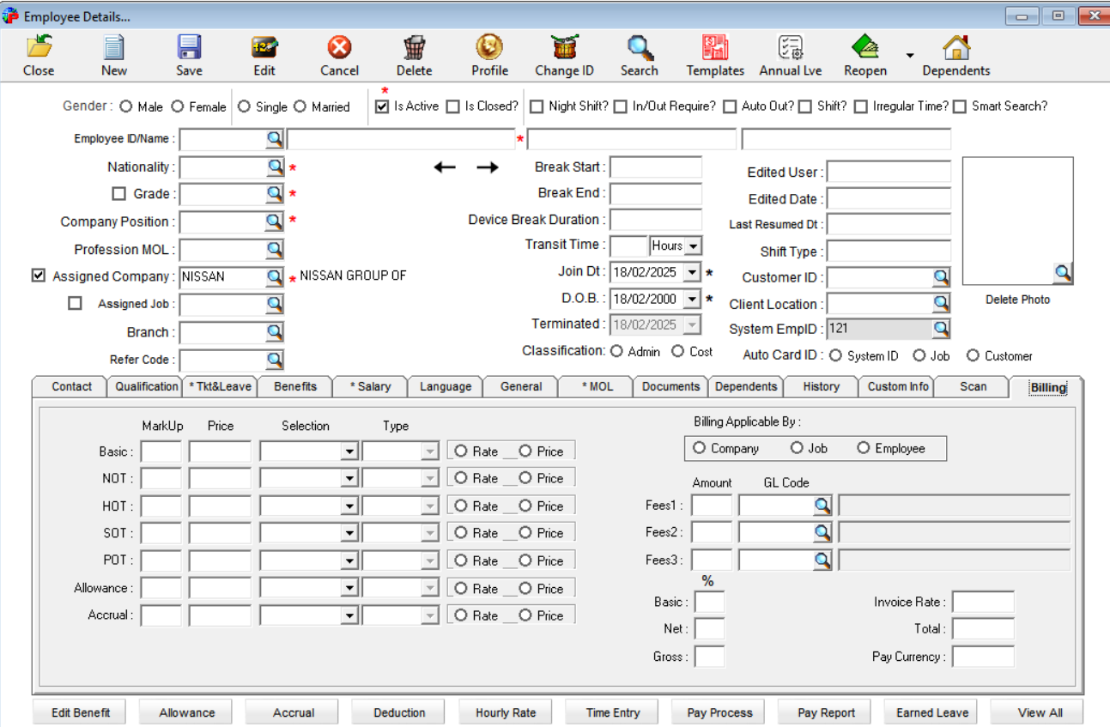Open Company Position lookup magnifier

pos(274,221)
